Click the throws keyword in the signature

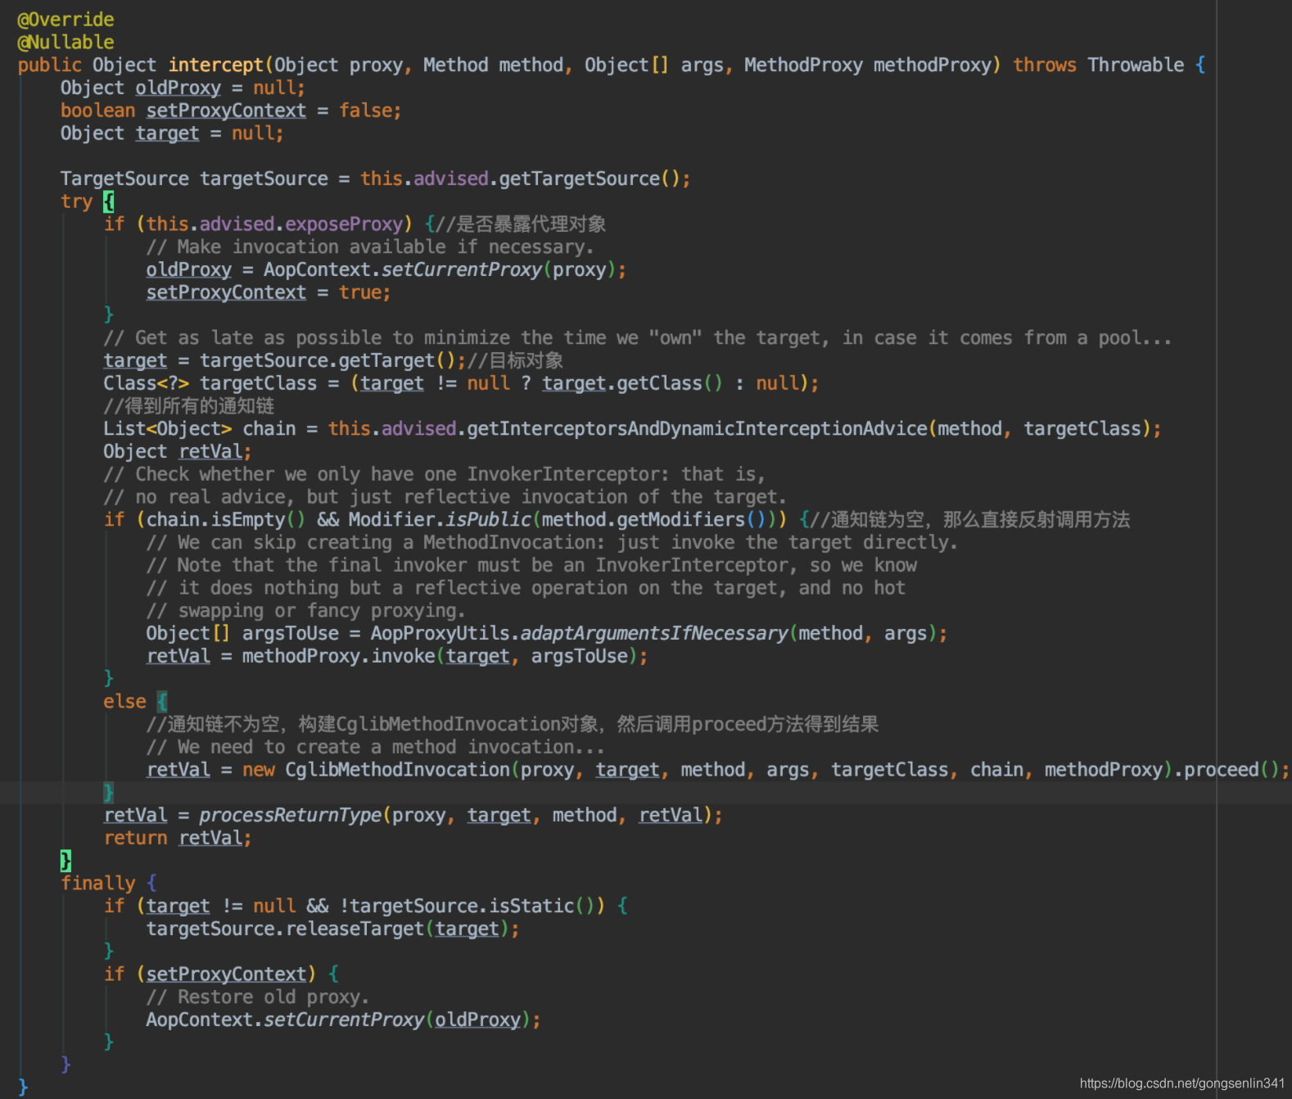pos(1045,65)
